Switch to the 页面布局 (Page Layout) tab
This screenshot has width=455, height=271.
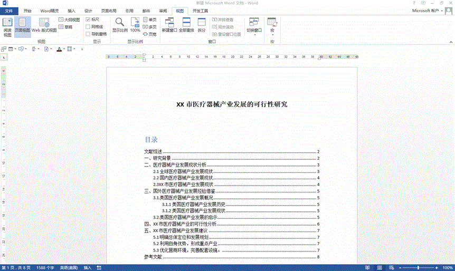point(109,11)
